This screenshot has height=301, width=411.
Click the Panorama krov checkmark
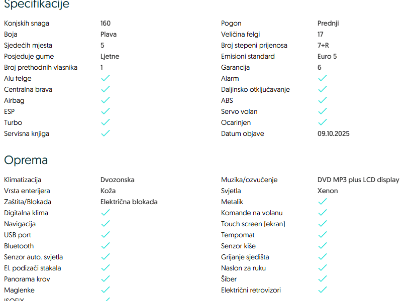(x=105, y=279)
